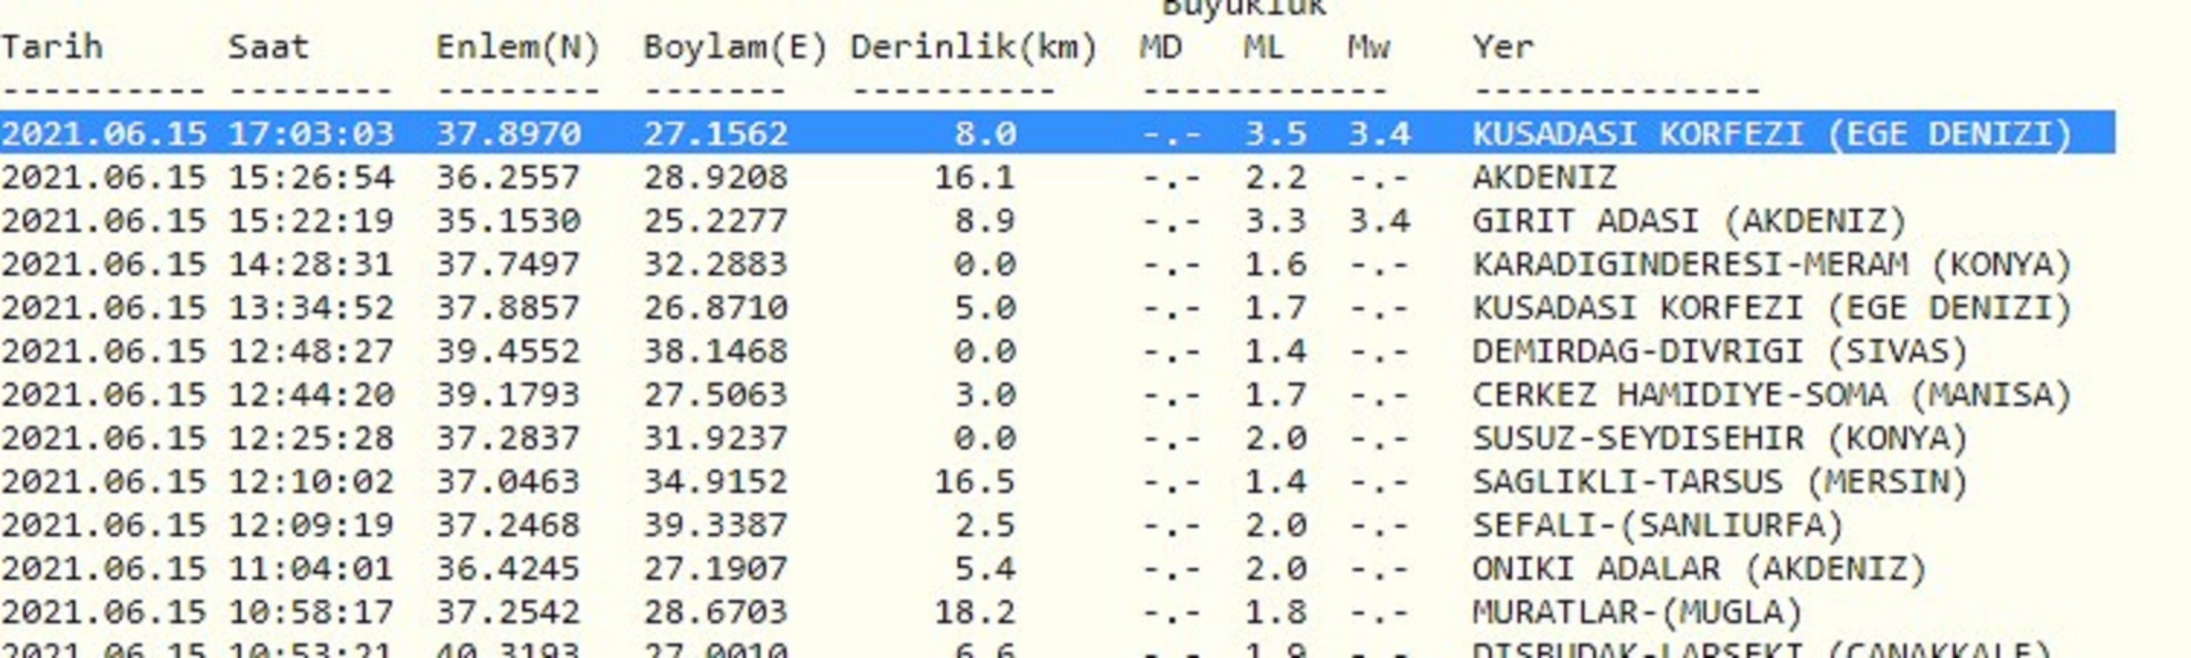Viewport: 2191px width, 658px height.
Task: Click the 13:34:52 time entry
Action: (311, 308)
